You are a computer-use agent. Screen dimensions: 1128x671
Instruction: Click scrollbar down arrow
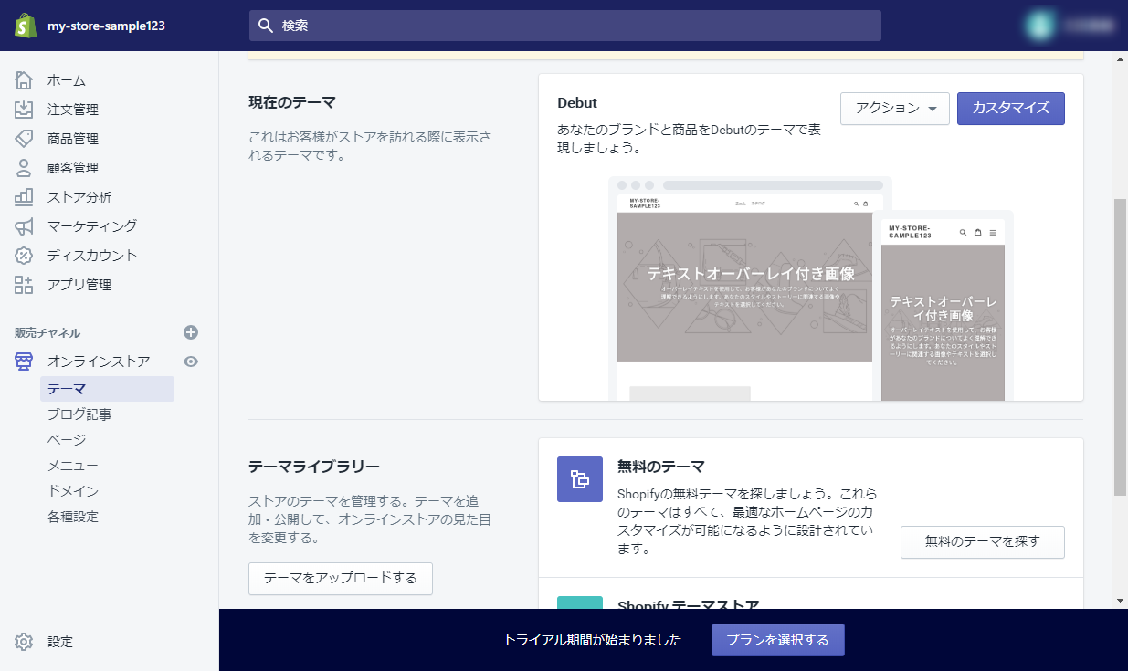1121,601
